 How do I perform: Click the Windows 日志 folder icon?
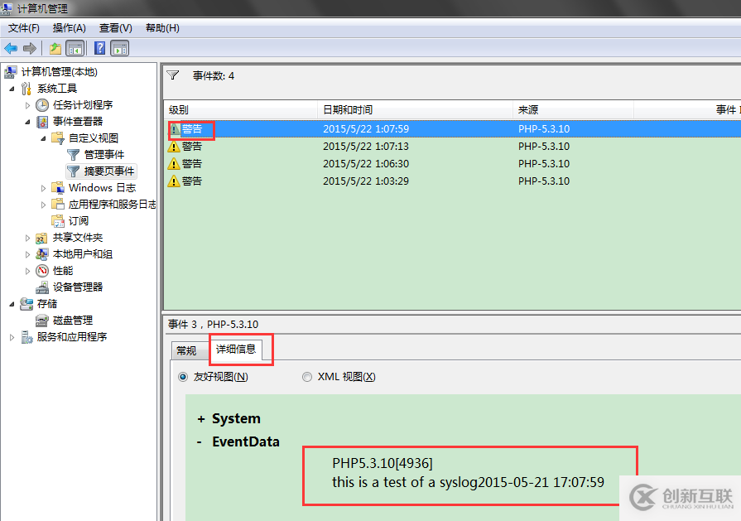pyautogui.click(x=58, y=188)
